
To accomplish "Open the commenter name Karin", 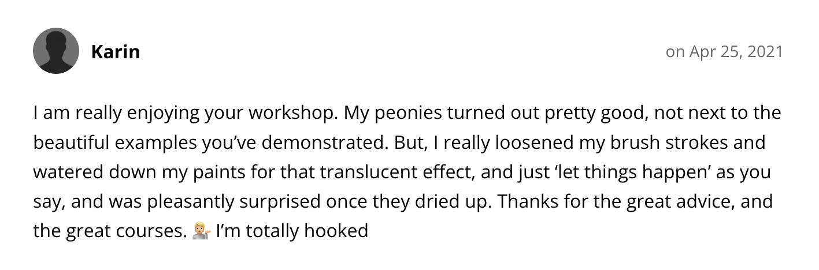I will [116, 52].
